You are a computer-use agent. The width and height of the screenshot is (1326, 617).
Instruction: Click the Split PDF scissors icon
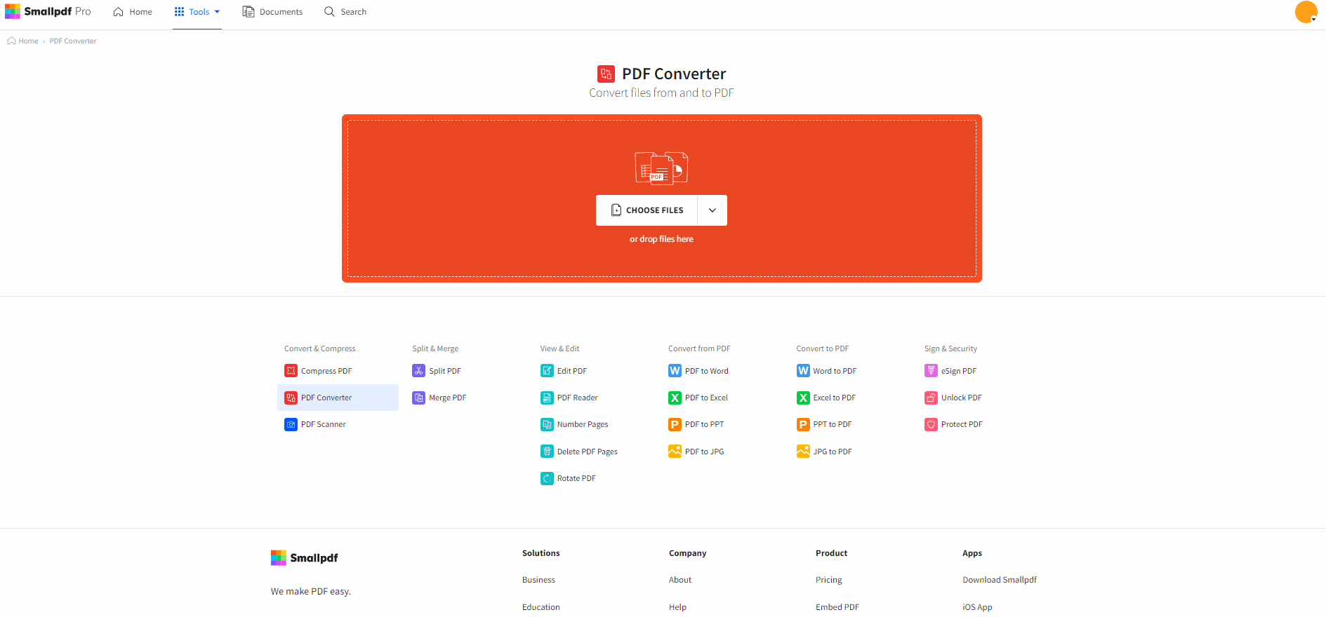coord(418,371)
